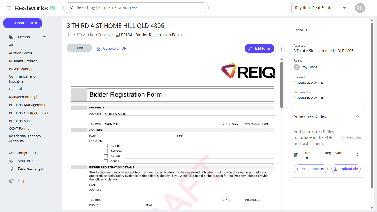Go to Integrations page
The width and height of the screenshot is (377, 212).
(28, 153)
